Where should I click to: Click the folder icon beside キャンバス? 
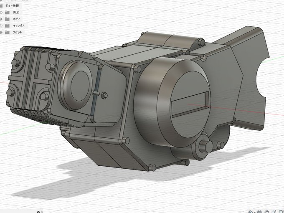coord(7,26)
